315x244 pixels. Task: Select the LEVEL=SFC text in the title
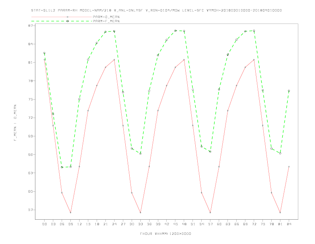(193, 10)
